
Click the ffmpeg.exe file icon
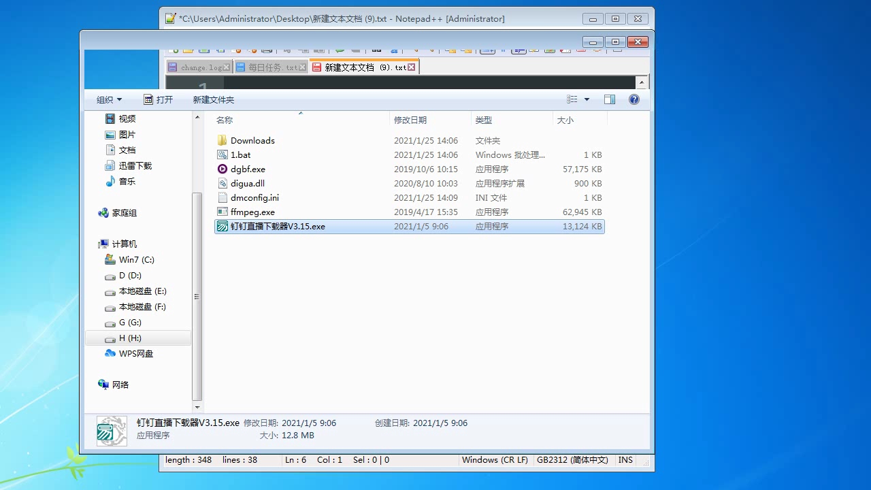click(223, 212)
